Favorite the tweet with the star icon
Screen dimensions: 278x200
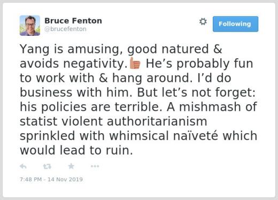[71, 166]
